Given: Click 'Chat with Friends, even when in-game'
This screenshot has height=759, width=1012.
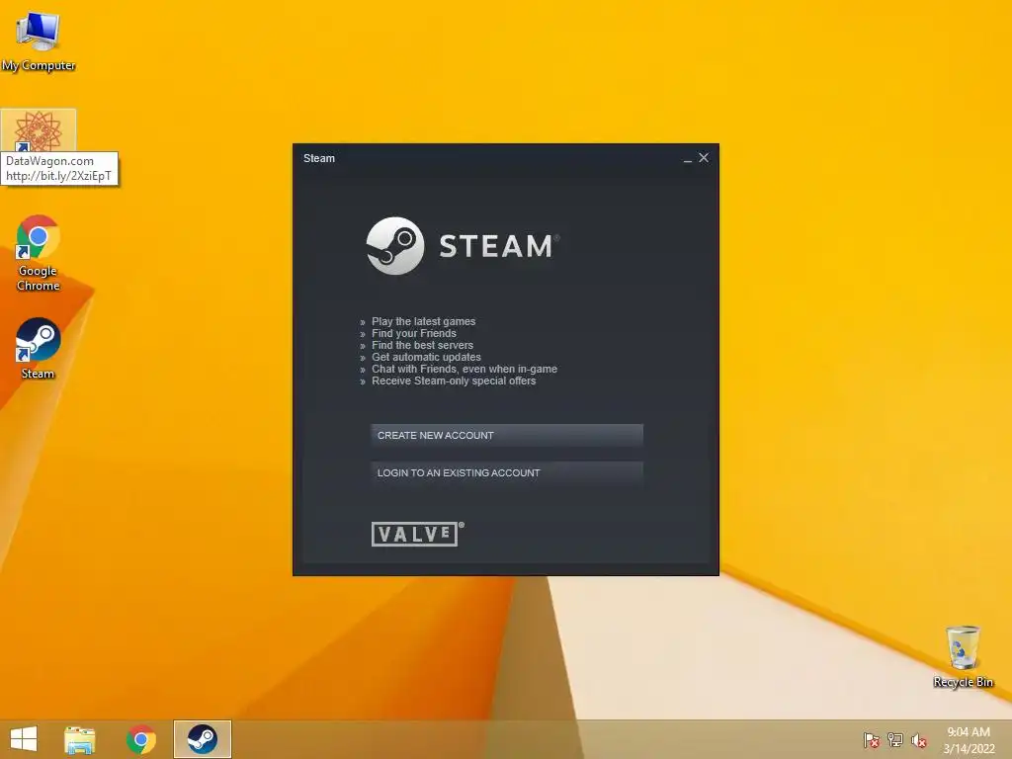Looking at the screenshot, I should 464,370.
